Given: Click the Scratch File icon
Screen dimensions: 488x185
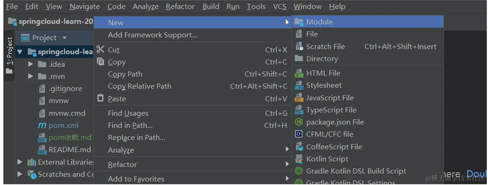Looking at the screenshot, I should tap(299, 47).
